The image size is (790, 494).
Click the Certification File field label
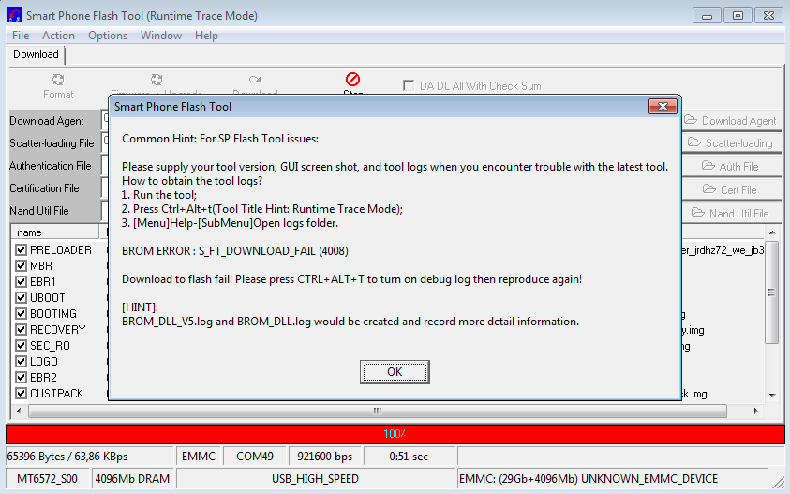pyautogui.click(x=44, y=188)
